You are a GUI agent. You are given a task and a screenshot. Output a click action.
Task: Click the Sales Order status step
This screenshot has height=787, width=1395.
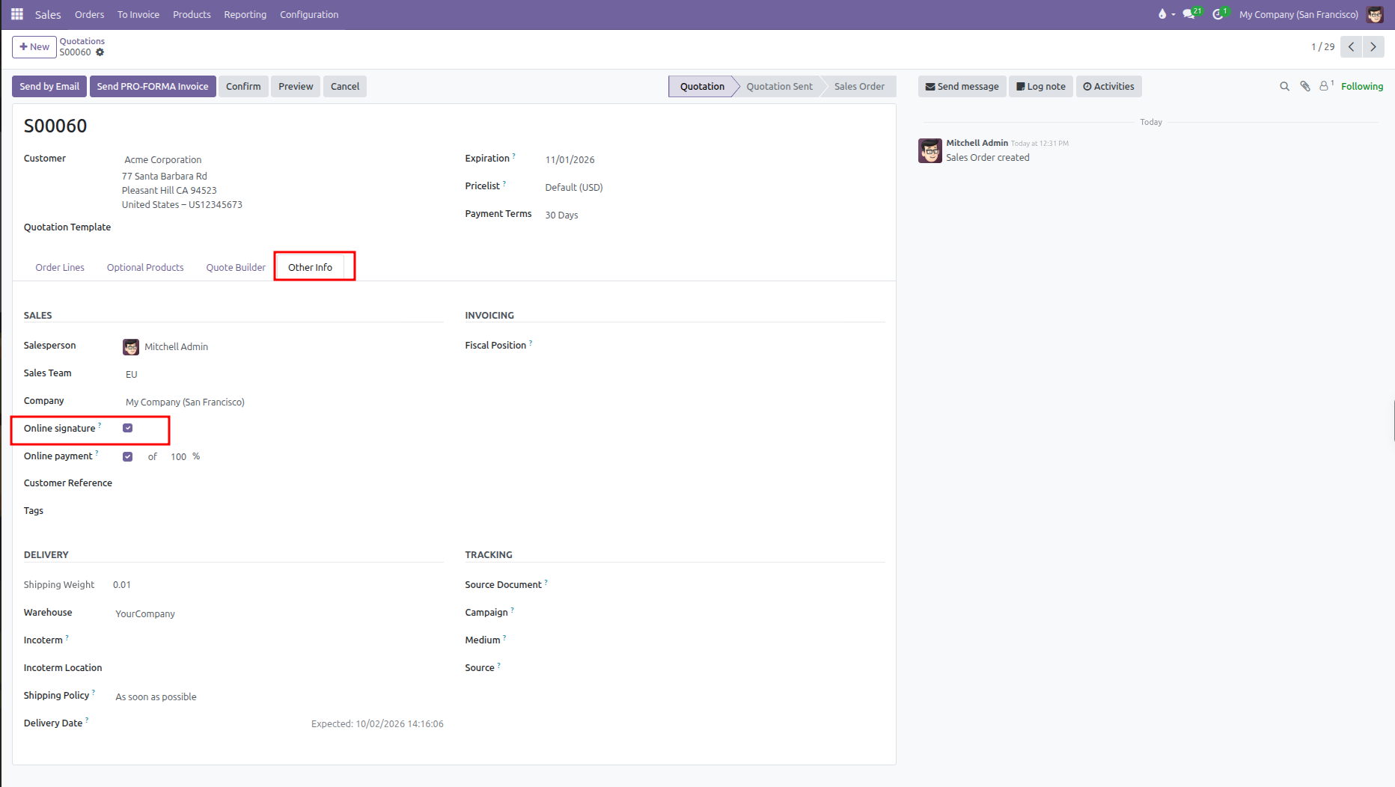[859, 87]
